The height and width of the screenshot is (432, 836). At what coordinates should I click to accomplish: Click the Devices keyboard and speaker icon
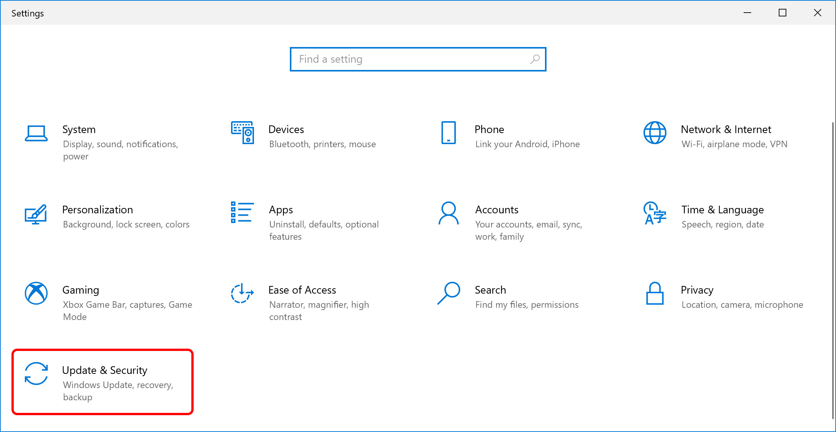tap(243, 133)
